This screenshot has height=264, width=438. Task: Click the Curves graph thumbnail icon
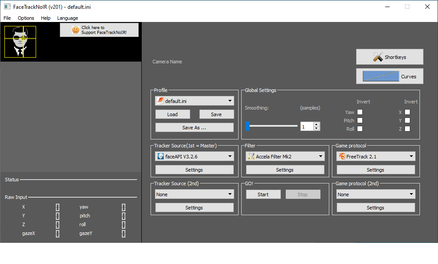click(x=381, y=76)
